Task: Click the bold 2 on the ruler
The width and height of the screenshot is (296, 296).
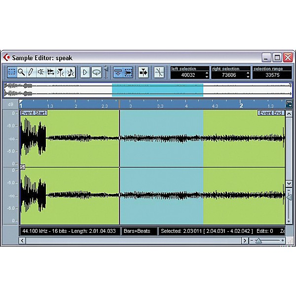Action: pyautogui.click(x=241, y=106)
